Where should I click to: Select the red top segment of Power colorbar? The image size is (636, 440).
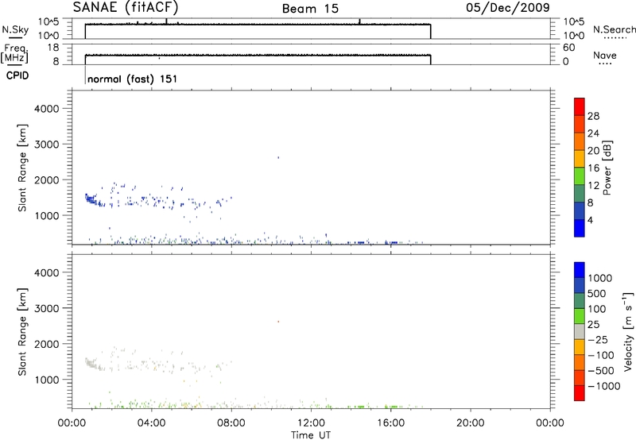coord(580,106)
